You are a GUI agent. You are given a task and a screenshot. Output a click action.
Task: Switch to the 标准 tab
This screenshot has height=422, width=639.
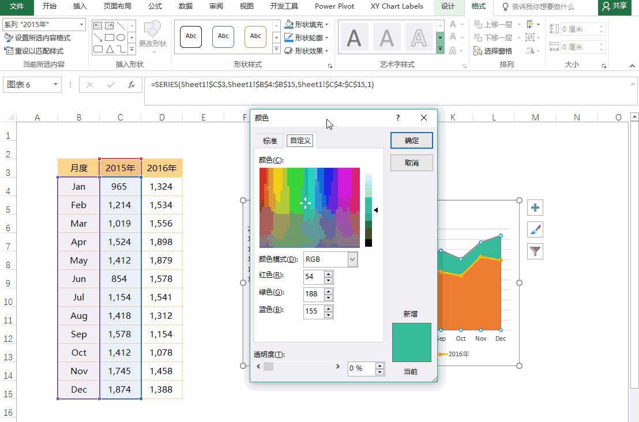coord(270,141)
